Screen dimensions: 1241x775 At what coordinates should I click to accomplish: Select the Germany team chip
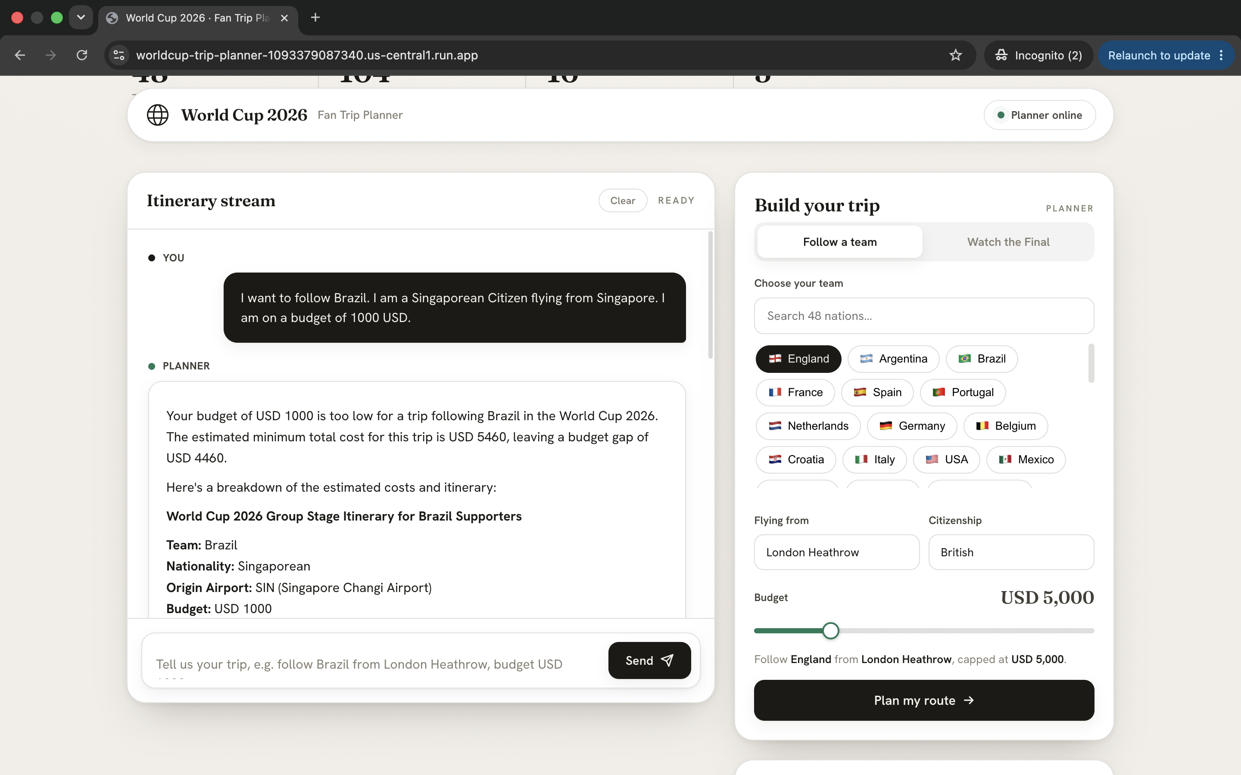(912, 426)
